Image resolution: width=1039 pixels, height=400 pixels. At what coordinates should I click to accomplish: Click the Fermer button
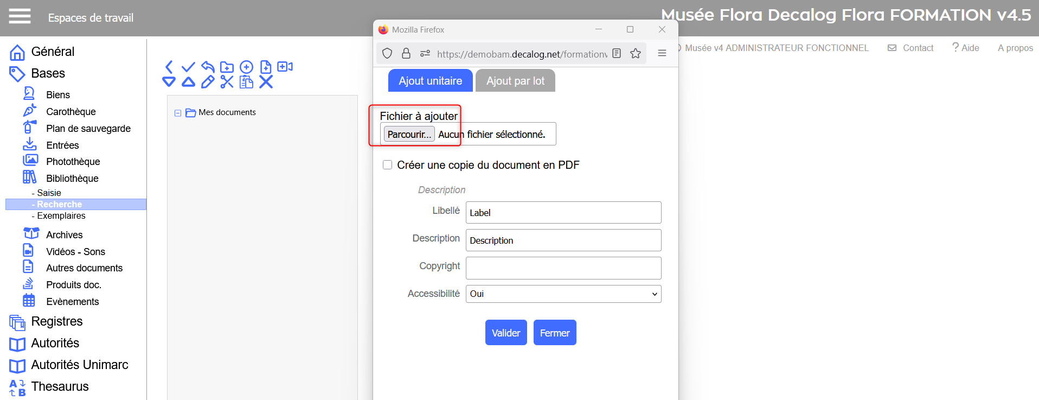(x=555, y=332)
